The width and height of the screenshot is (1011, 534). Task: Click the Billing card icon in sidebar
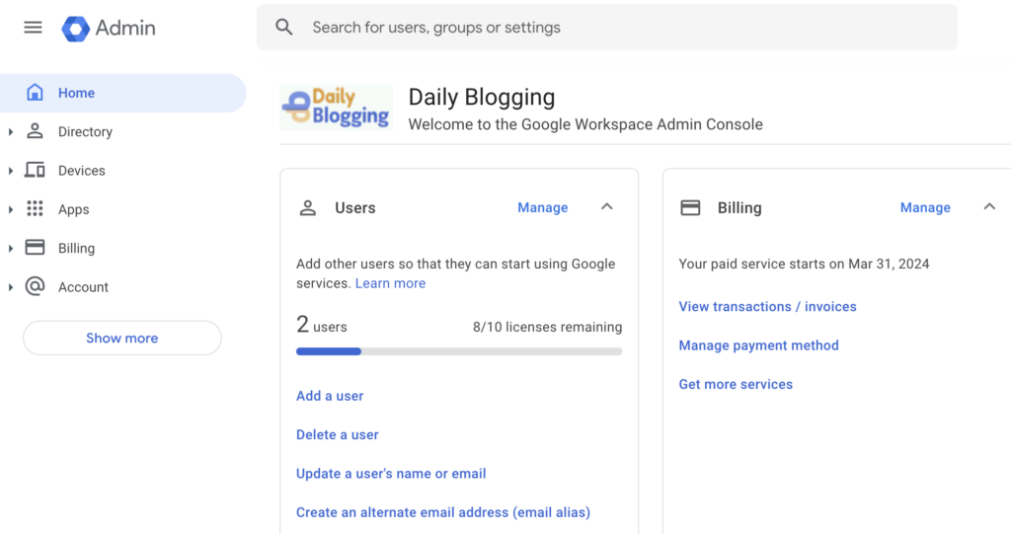click(35, 248)
